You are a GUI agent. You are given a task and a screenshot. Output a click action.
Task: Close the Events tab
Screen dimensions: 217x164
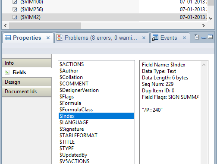[184, 38]
